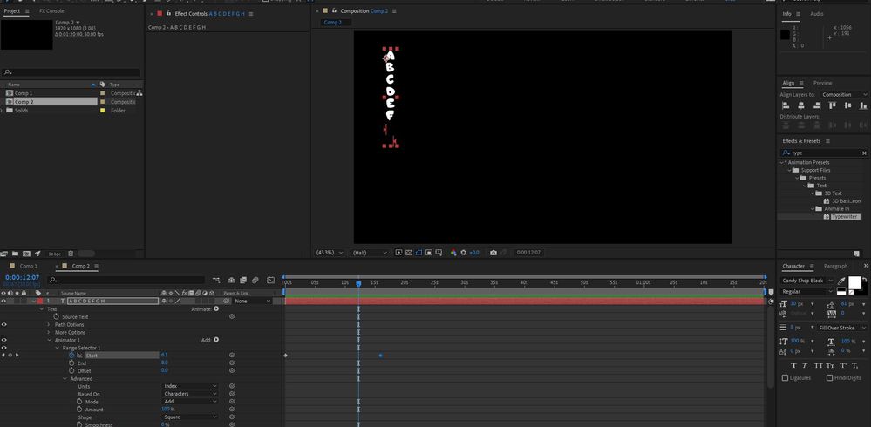
Task: Switch to the FX Console tab
Action: (51, 11)
